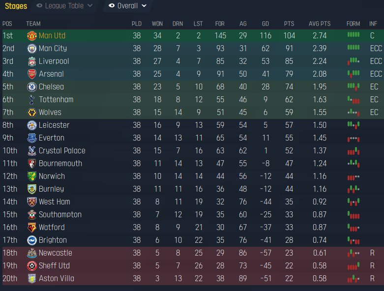Expand the League Table view dropdown arrow
This screenshot has height=291, width=384.
89,6
